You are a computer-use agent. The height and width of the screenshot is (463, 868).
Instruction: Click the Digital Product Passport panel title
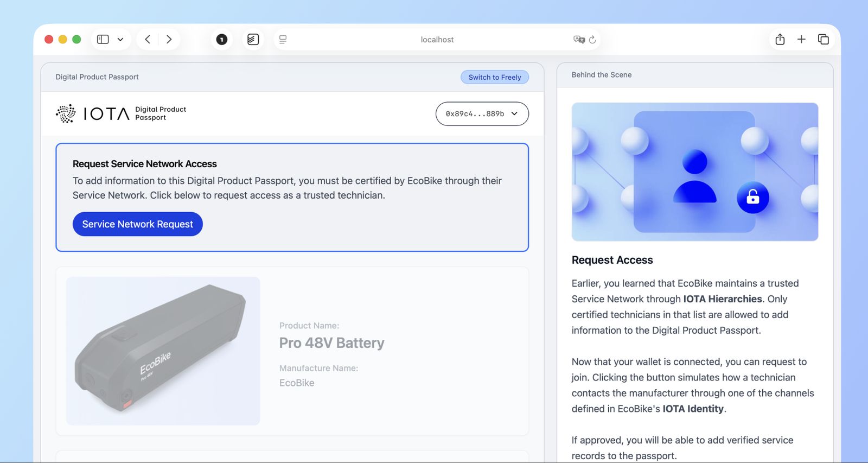97,77
